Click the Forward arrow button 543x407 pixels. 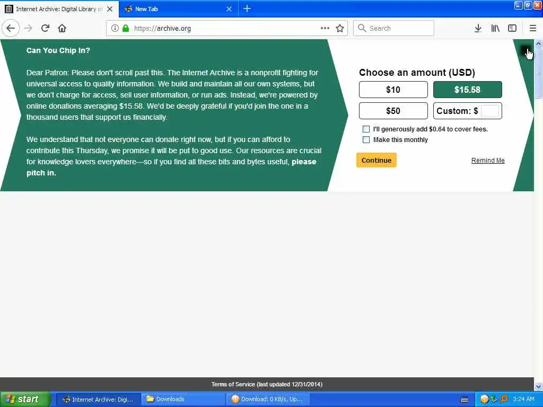(x=29, y=29)
